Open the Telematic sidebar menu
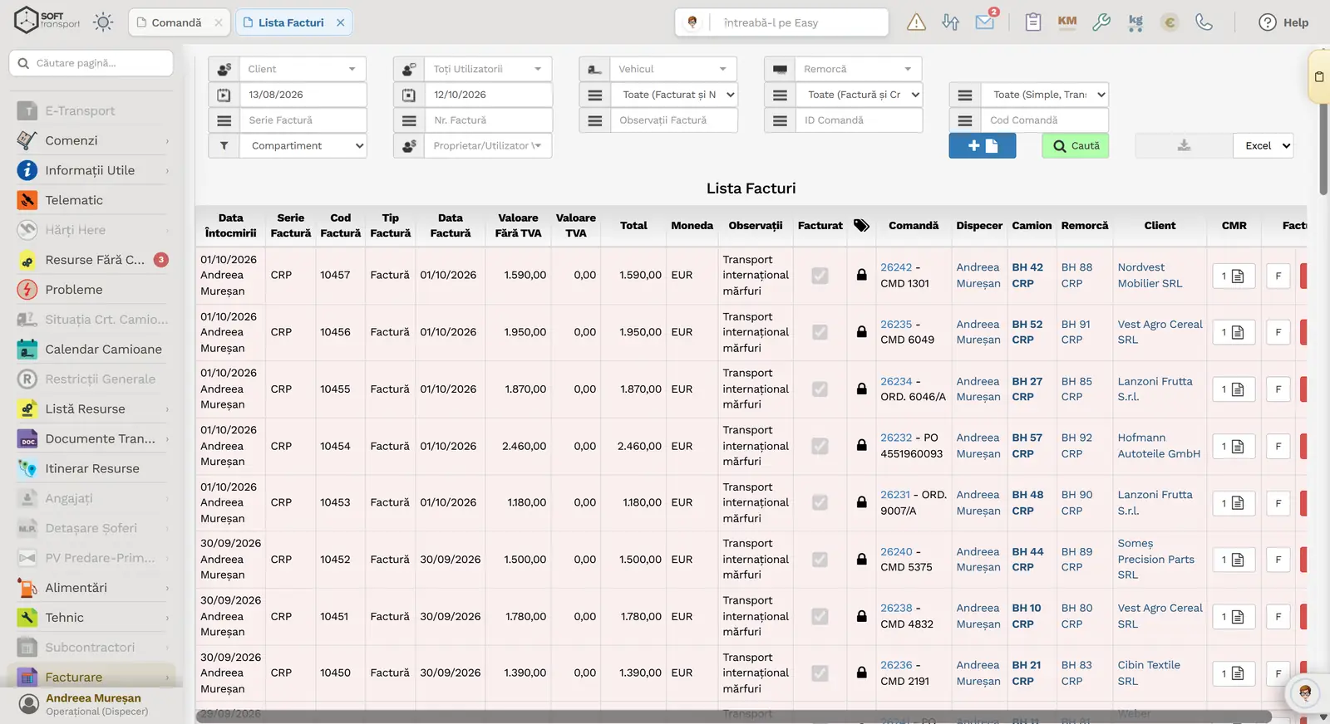The image size is (1330, 724). tap(93, 200)
